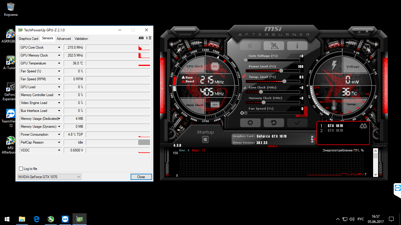Select the A-Tuning desktop icon
The width and height of the screenshot is (401, 225).
tap(9, 63)
